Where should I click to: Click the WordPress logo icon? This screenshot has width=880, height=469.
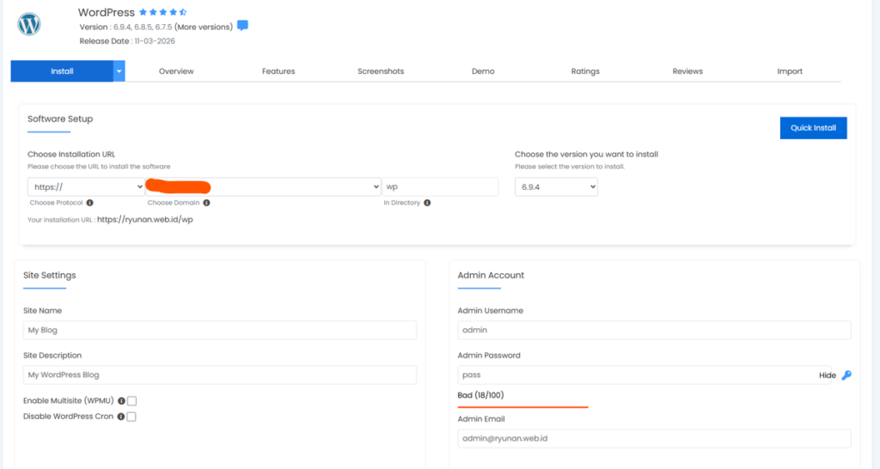point(28,24)
